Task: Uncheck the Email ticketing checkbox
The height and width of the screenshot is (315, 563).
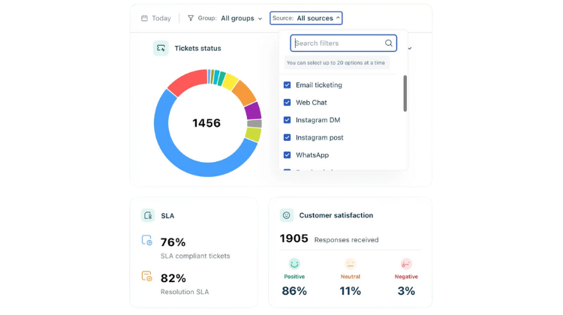Action: click(x=287, y=85)
